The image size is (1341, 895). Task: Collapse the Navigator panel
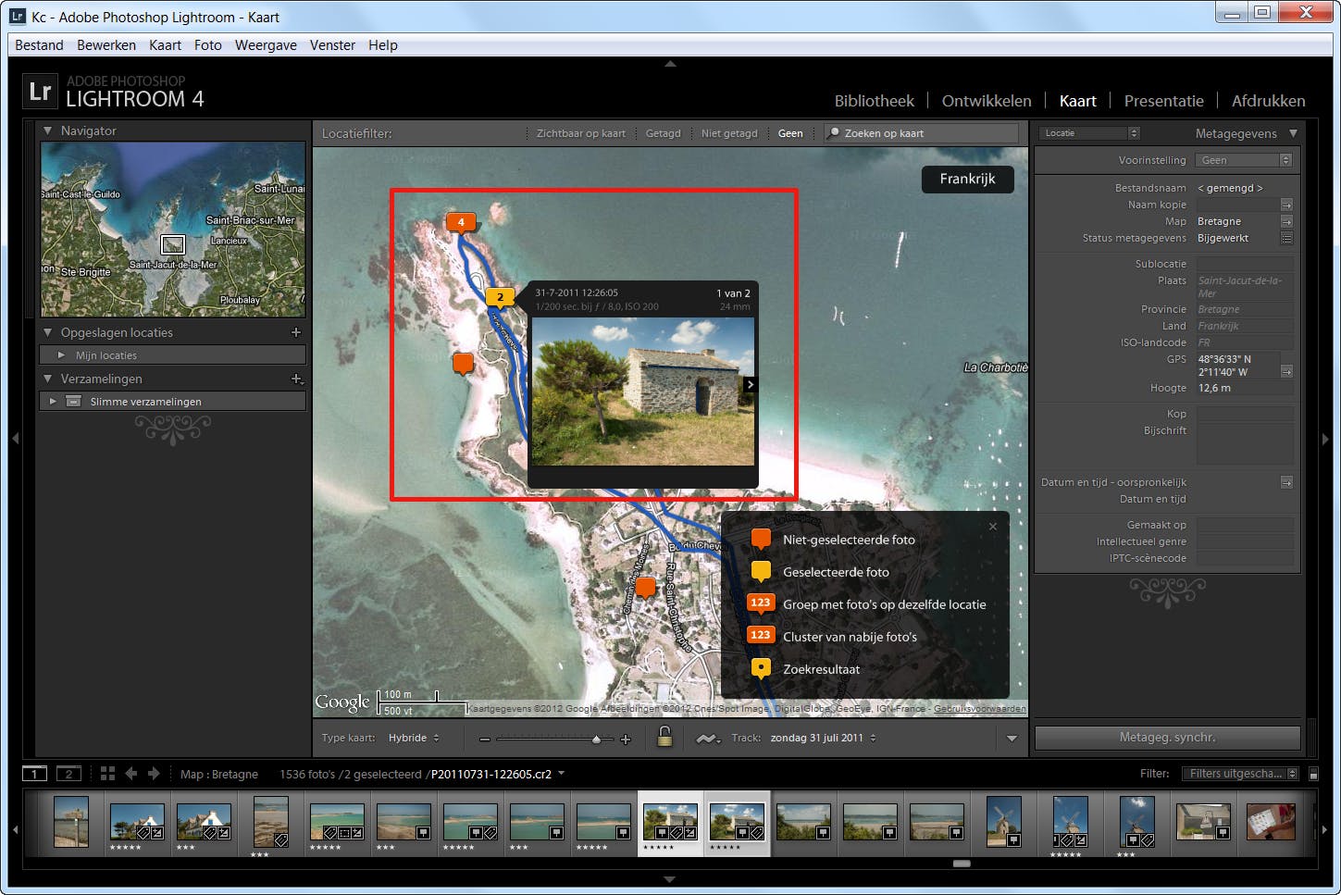[x=48, y=131]
